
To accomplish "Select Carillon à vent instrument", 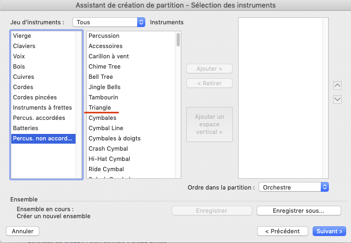I will coord(108,56).
